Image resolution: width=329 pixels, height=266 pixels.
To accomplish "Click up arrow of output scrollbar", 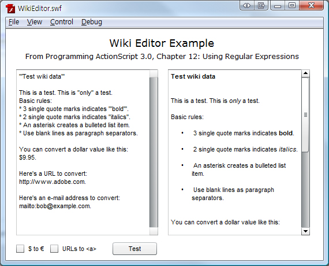I will [305, 73].
